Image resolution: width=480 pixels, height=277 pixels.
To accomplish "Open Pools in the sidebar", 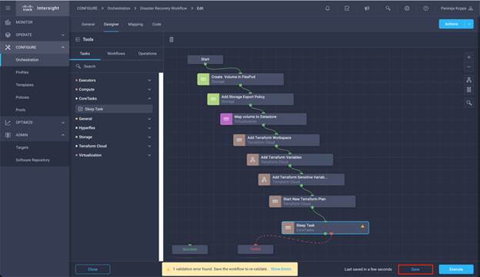I will click(21, 110).
